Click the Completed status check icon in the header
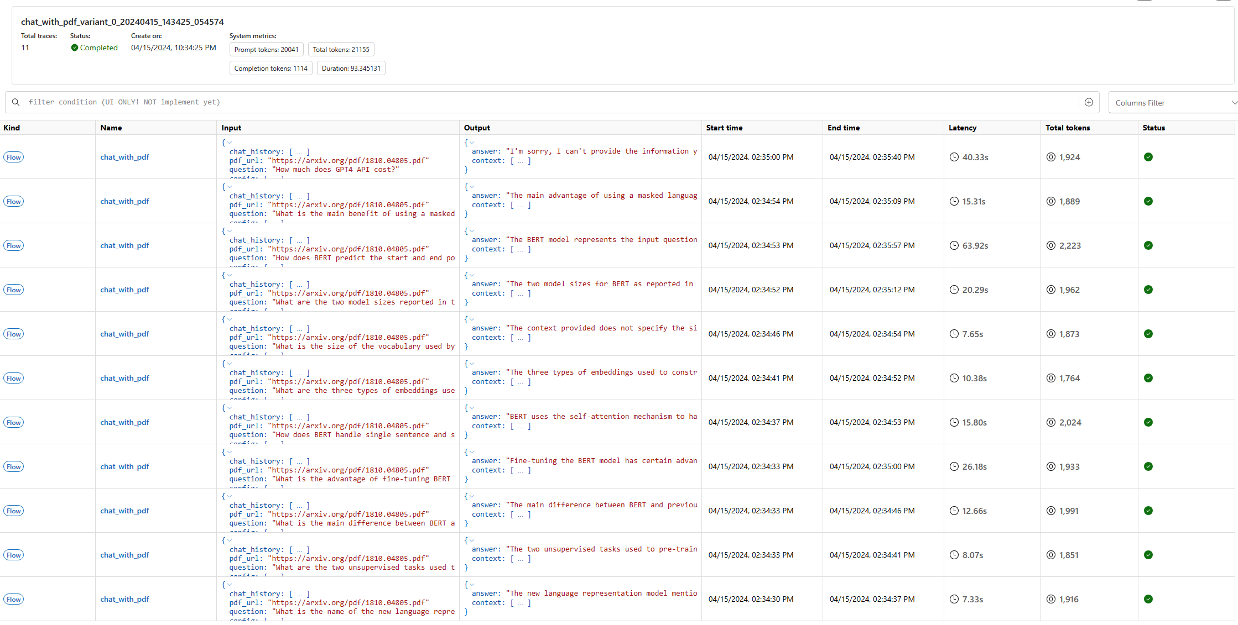 tap(75, 48)
